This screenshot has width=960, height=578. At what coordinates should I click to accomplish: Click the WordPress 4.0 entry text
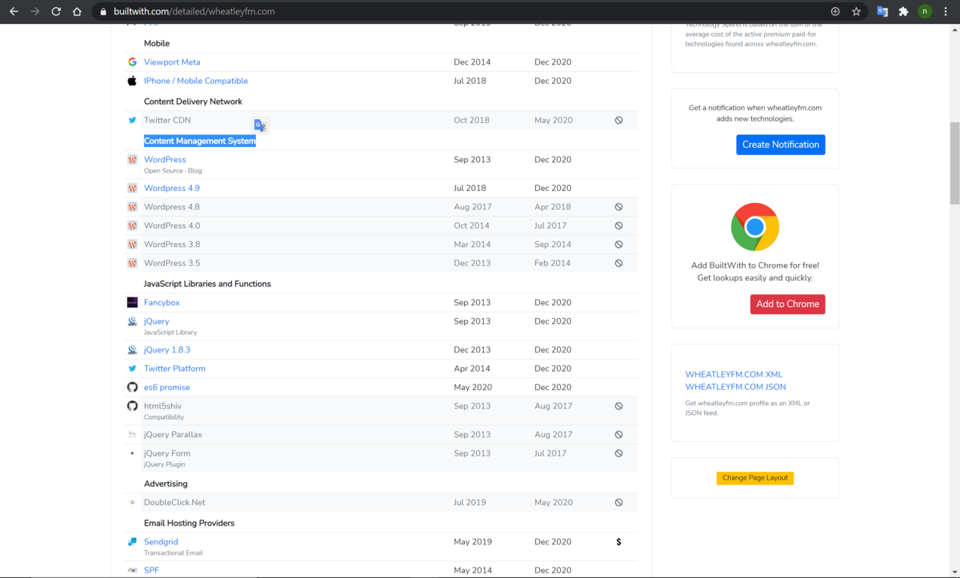click(x=172, y=225)
